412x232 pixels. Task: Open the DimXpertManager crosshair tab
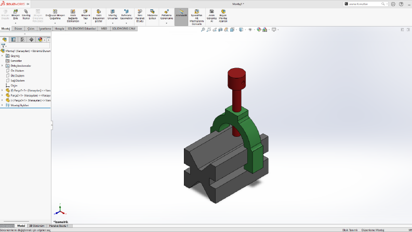coord(31,40)
